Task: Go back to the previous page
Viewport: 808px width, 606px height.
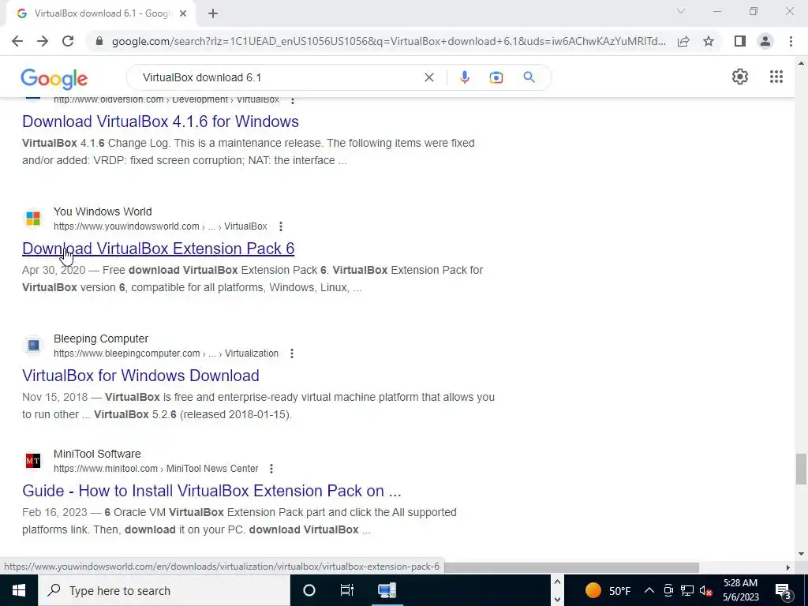Action: [17, 41]
